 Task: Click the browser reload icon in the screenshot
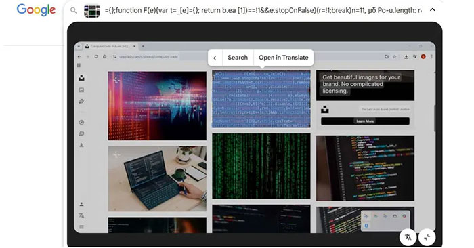tap(96, 56)
